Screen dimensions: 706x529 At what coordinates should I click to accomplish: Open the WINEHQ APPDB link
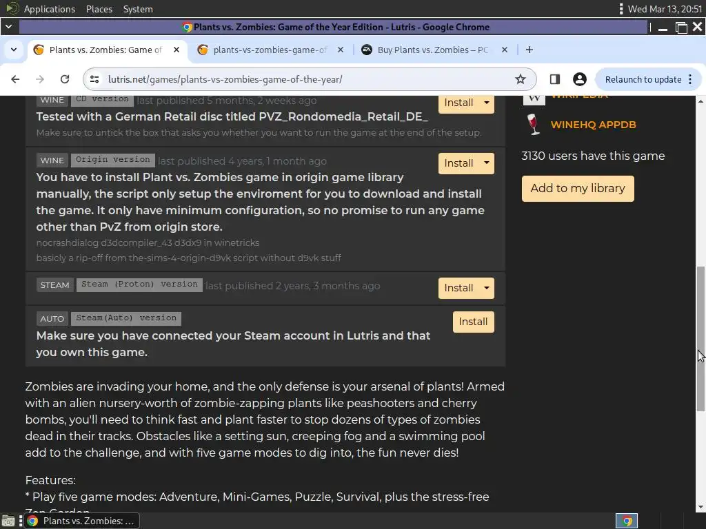click(x=593, y=125)
